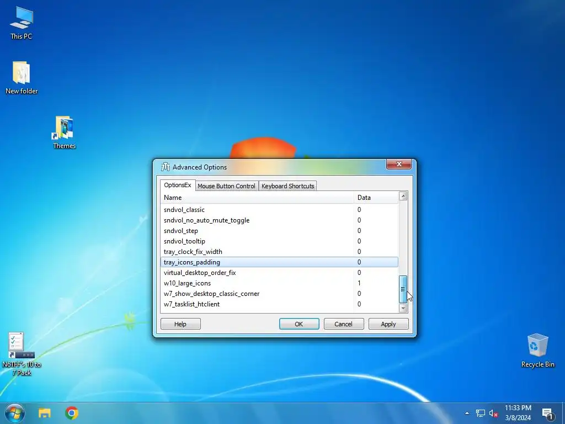Click the Apply button

388,324
